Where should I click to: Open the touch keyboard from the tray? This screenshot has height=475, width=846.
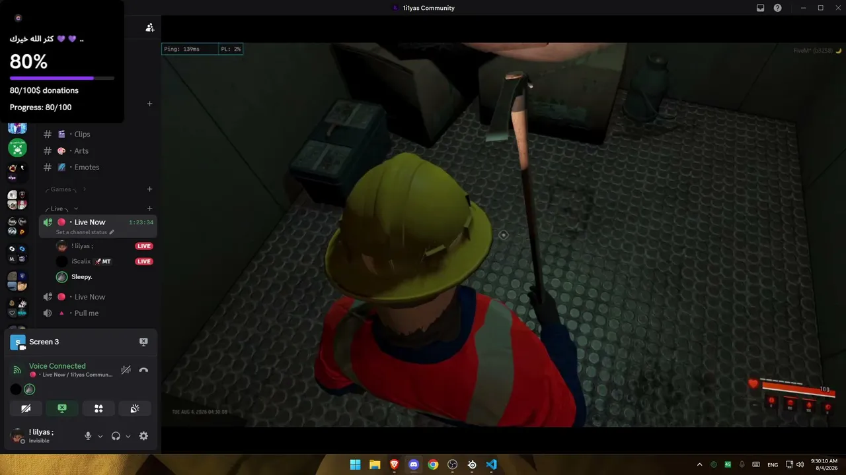[x=756, y=464]
